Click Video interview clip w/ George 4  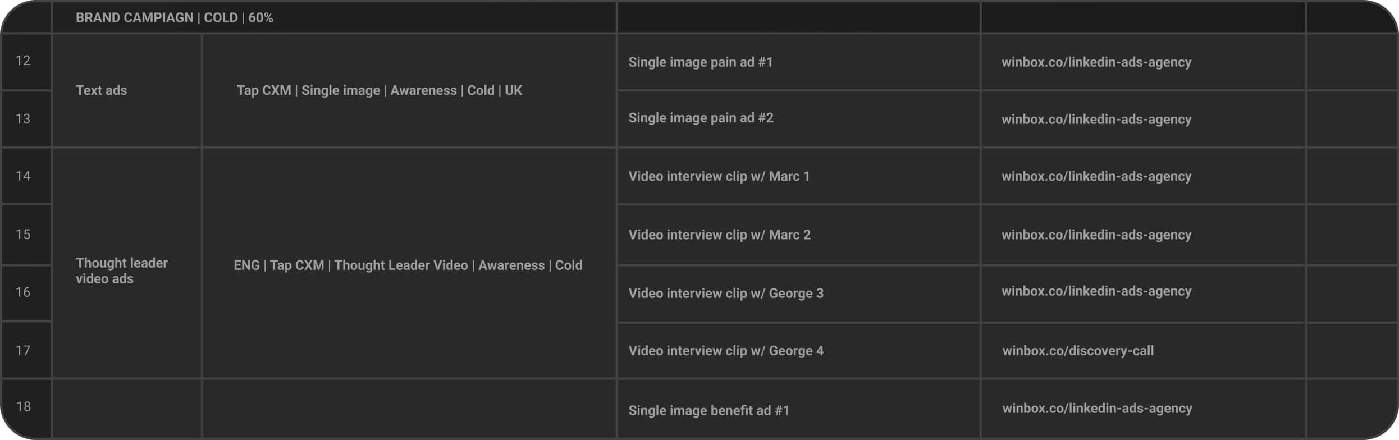pyautogui.click(x=726, y=351)
